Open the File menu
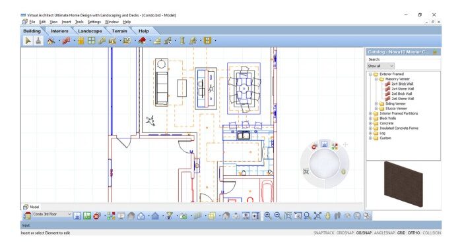Image resolution: width=462 pixels, height=247 pixels. pyautogui.click(x=32, y=22)
